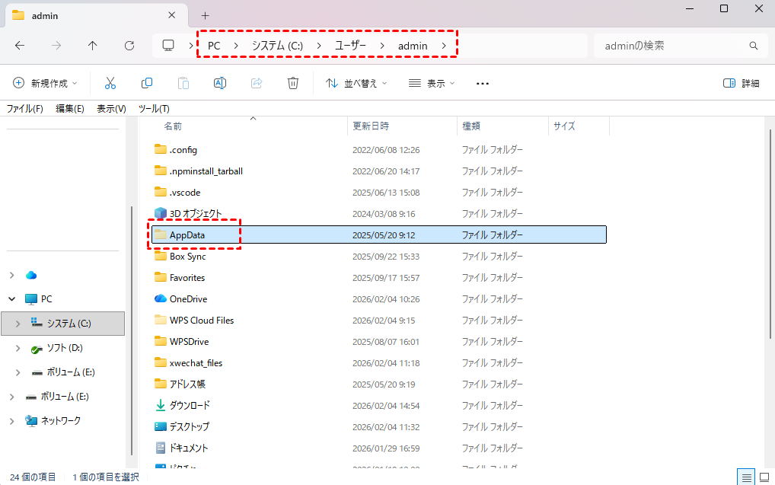
Task: Open the 新規作成 dropdown
Action: tap(46, 83)
